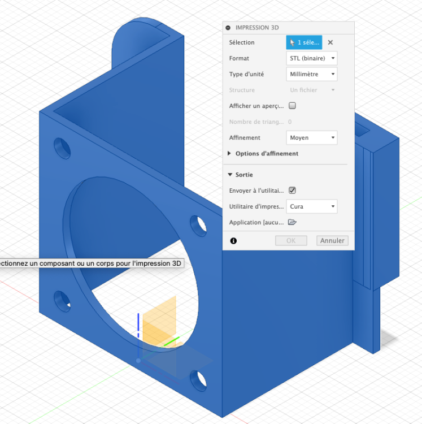
Task: Confirm with the OK button
Action: tap(291, 241)
